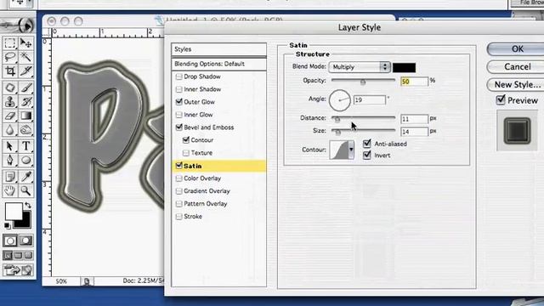This screenshot has height=306, width=544.
Task: Swap foreground and background colors
Action: click(28, 206)
